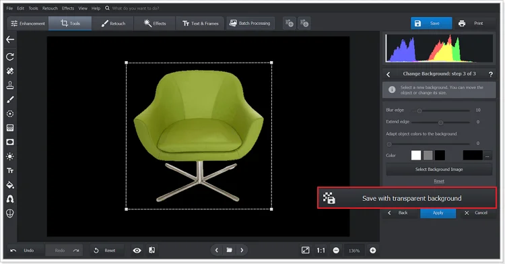Toggle the eye preview original
Screen dimensions: 505x264
[x=137, y=250]
